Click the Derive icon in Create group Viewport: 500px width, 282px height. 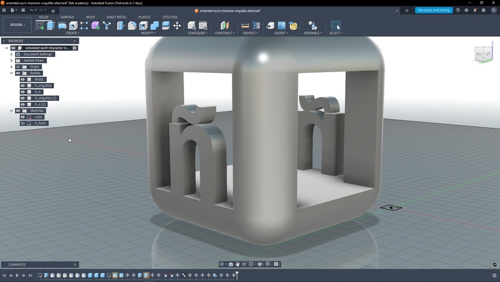[x=107, y=26]
